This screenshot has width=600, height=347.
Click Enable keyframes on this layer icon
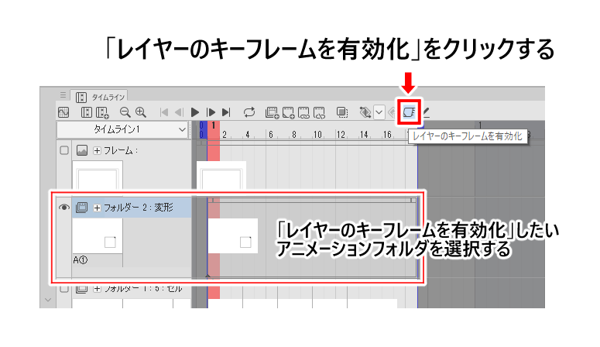408,112
